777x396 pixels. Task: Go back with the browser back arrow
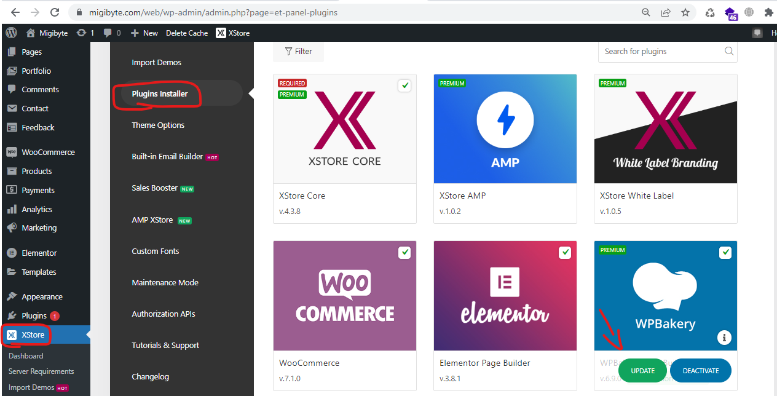[15, 12]
